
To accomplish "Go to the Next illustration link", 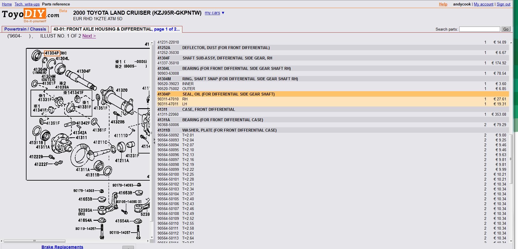I will pyautogui.click(x=89, y=36).
